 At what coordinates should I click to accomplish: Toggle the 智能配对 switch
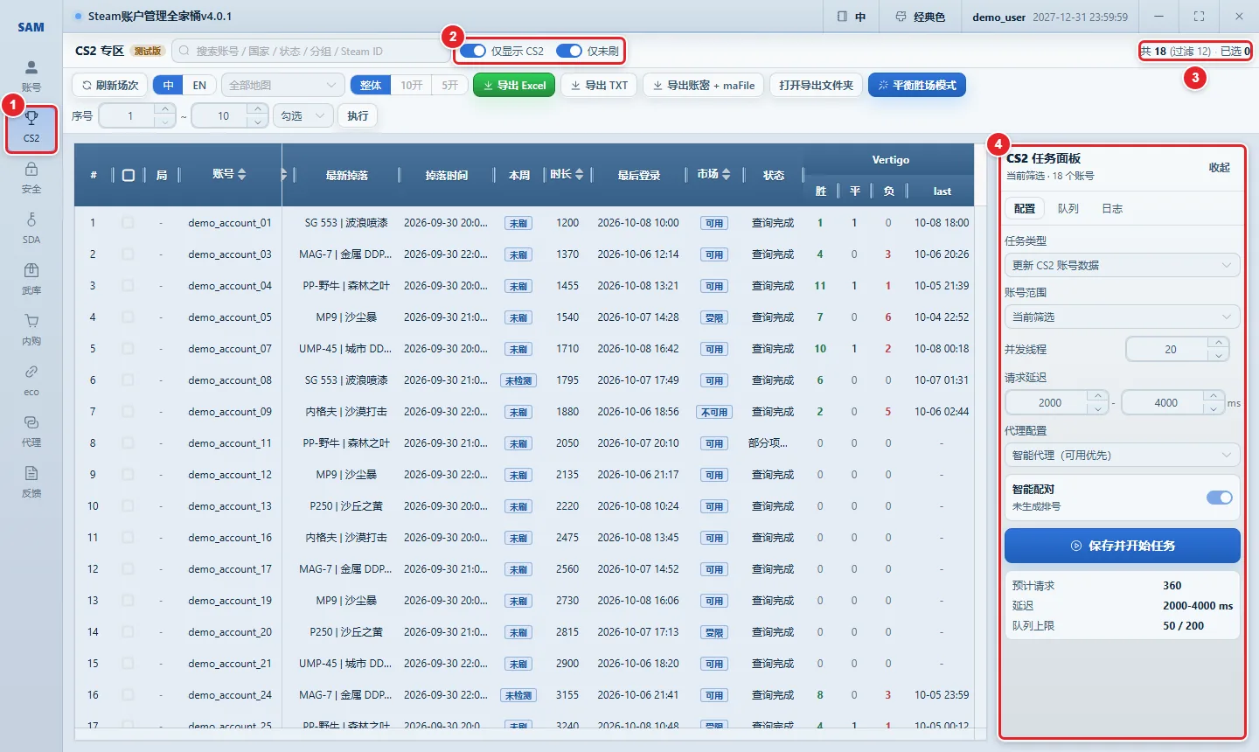tap(1219, 498)
